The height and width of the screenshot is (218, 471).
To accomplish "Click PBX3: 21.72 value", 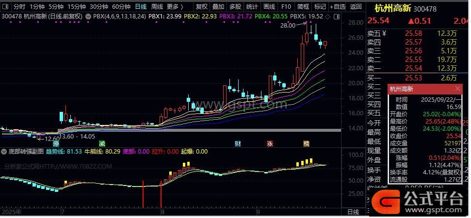I will pos(236,16).
